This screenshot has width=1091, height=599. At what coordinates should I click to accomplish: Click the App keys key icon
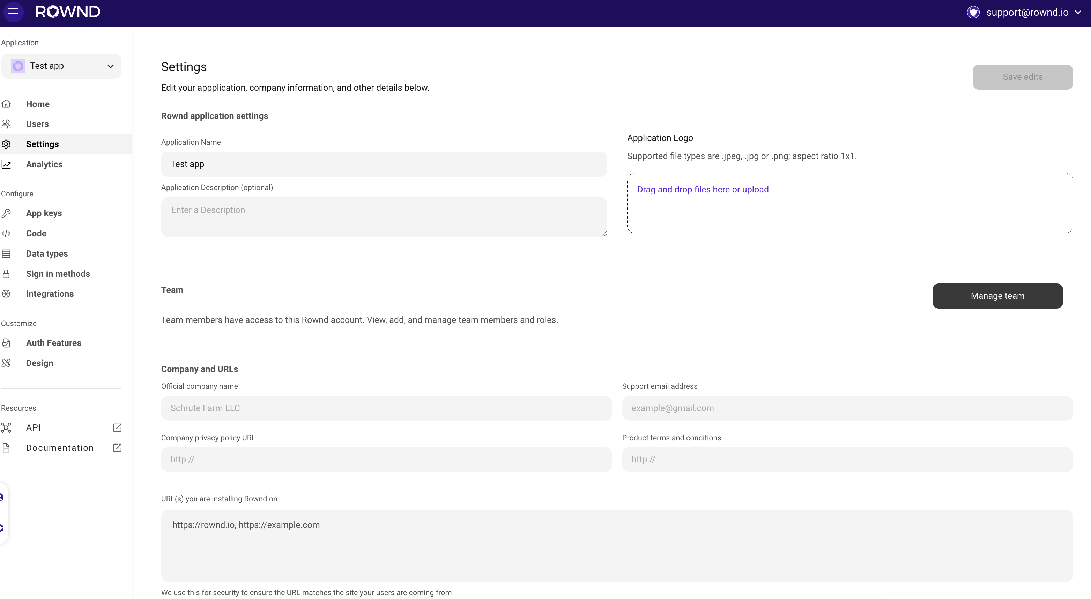[6, 213]
